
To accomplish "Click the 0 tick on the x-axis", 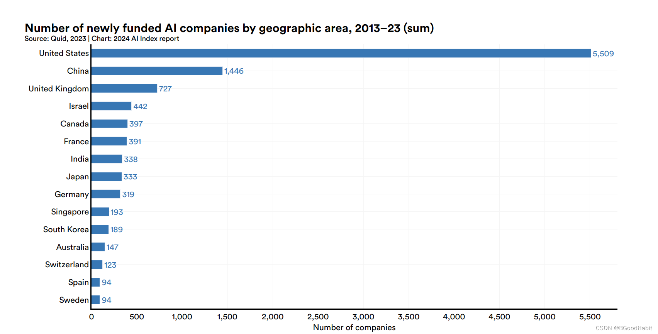I will [92, 317].
